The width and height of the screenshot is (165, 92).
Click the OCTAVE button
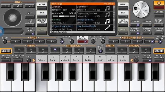pos(147,25)
